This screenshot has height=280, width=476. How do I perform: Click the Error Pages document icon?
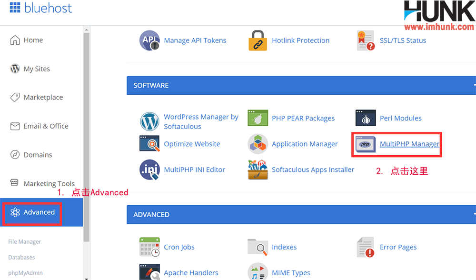366,247
